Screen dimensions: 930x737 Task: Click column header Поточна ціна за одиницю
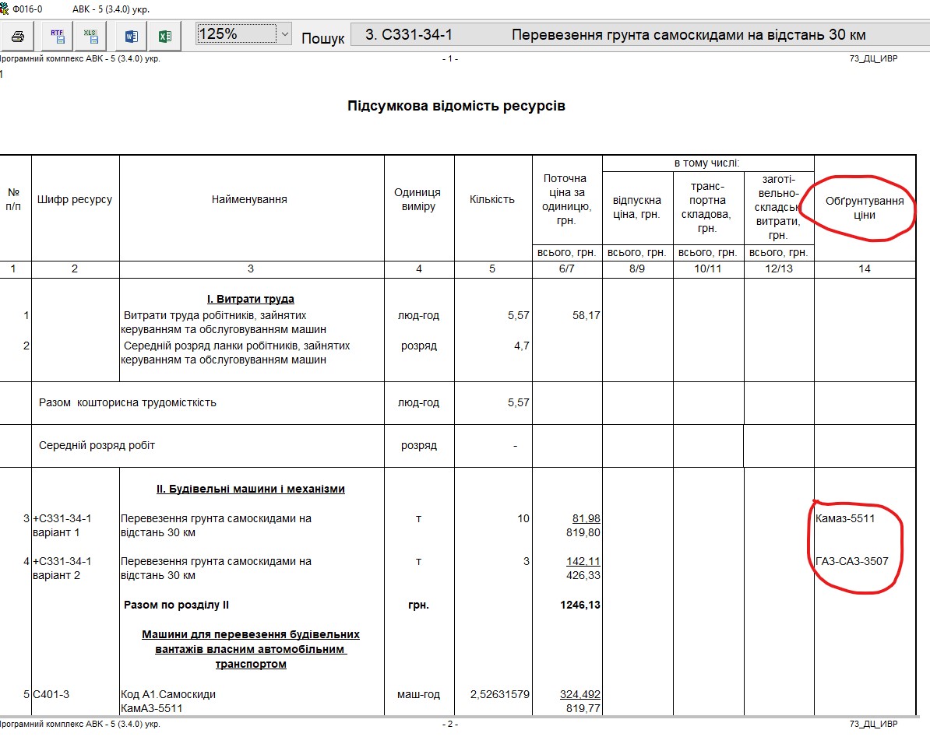tap(566, 200)
